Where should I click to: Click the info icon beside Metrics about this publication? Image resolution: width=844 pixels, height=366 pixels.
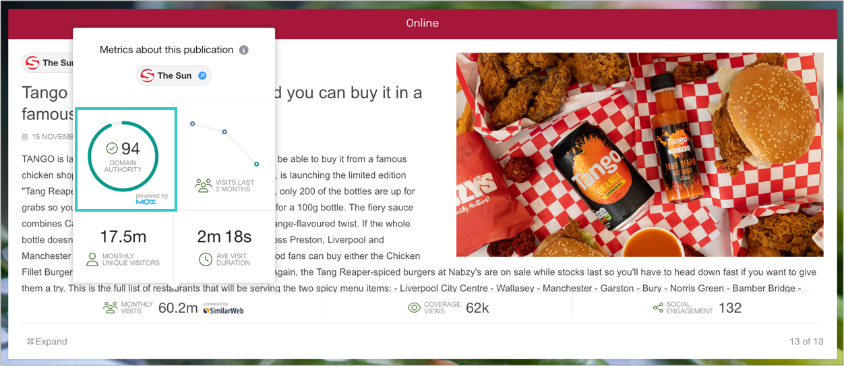(244, 50)
